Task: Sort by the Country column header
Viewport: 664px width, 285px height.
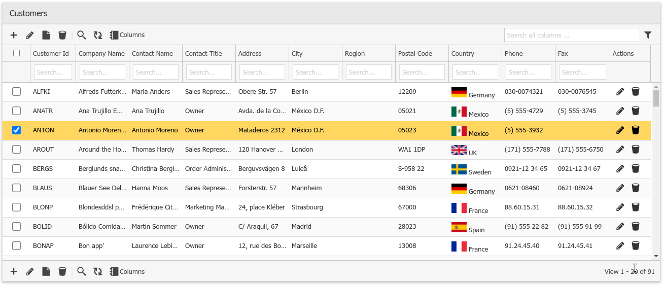Action: (x=463, y=54)
